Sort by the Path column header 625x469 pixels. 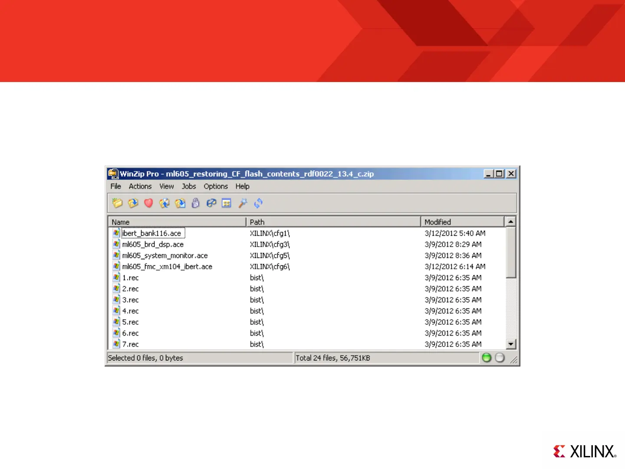pyautogui.click(x=334, y=222)
